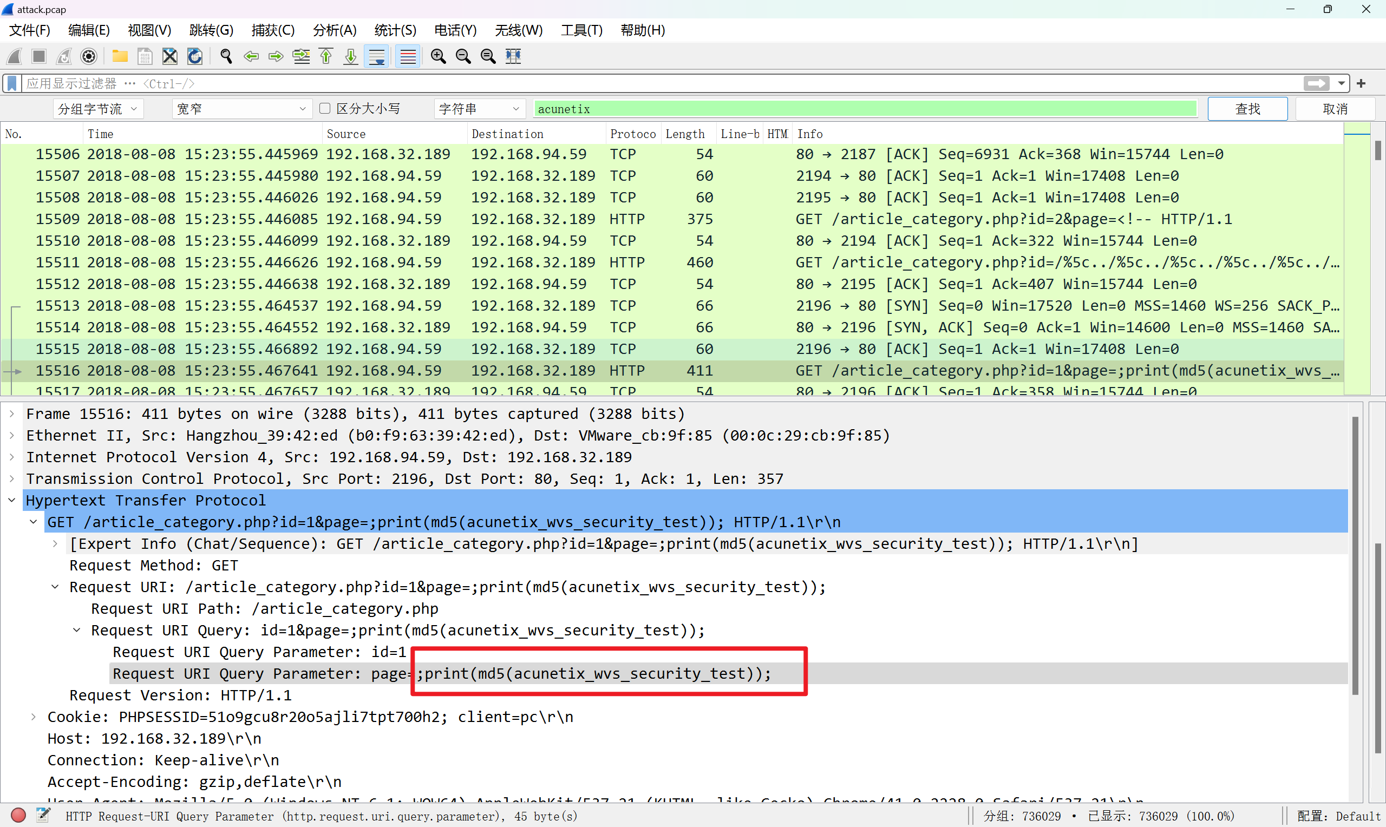
Task: Select the Request Method: GET line
Action: [154, 566]
